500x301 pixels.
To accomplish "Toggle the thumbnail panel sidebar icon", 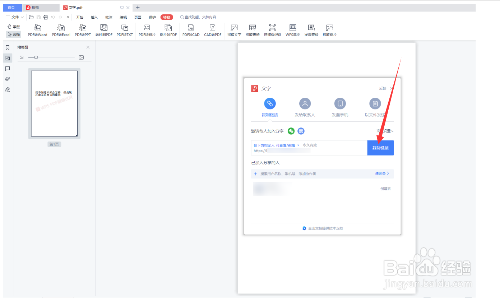I will click(x=8, y=58).
